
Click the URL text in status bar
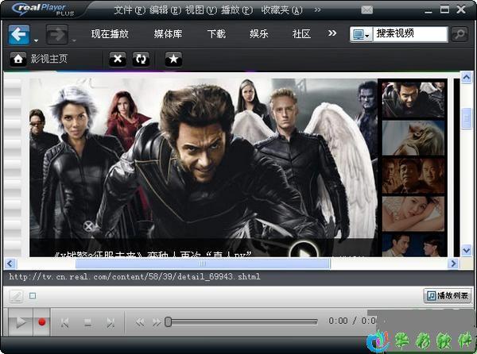(x=134, y=276)
